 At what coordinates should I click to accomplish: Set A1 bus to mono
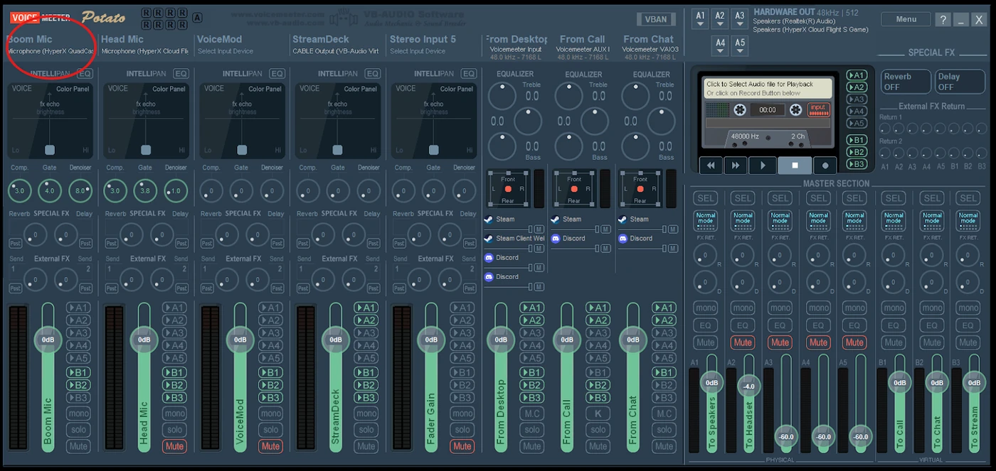pyautogui.click(x=705, y=308)
